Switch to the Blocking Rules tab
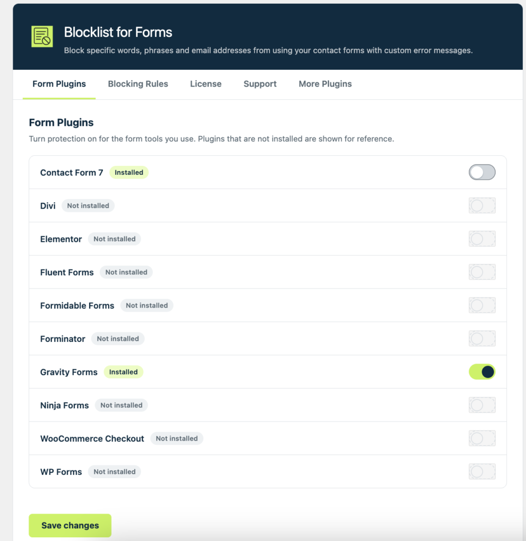 (x=138, y=84)
